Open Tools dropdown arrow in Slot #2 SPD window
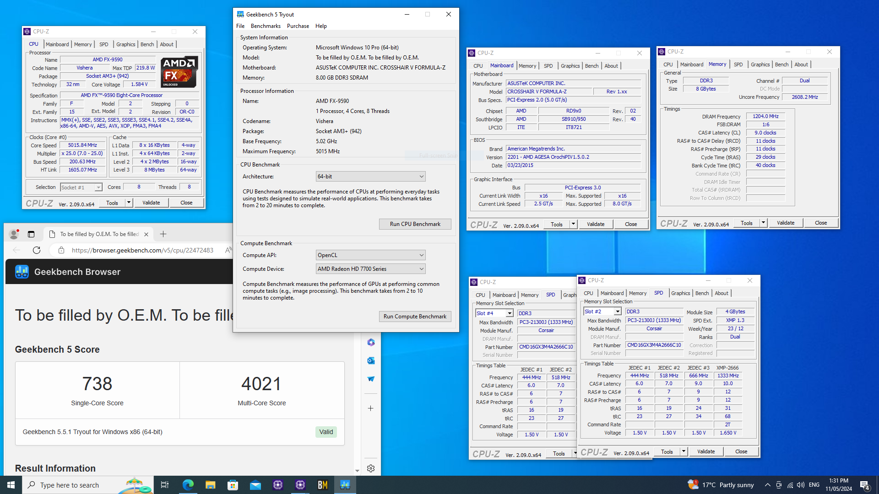The width and height of the screenshot is (879, 494). coord(684,451)
